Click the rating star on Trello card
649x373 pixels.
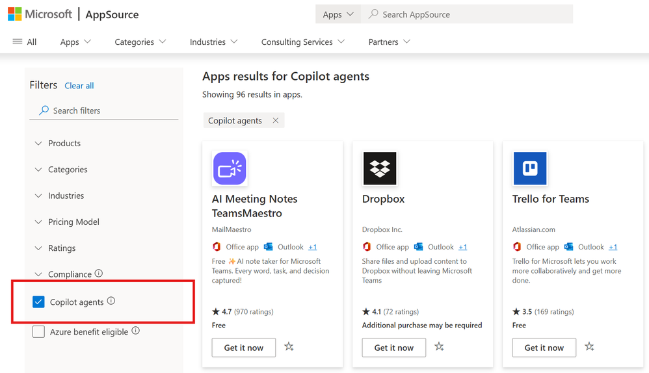(516, 311)
